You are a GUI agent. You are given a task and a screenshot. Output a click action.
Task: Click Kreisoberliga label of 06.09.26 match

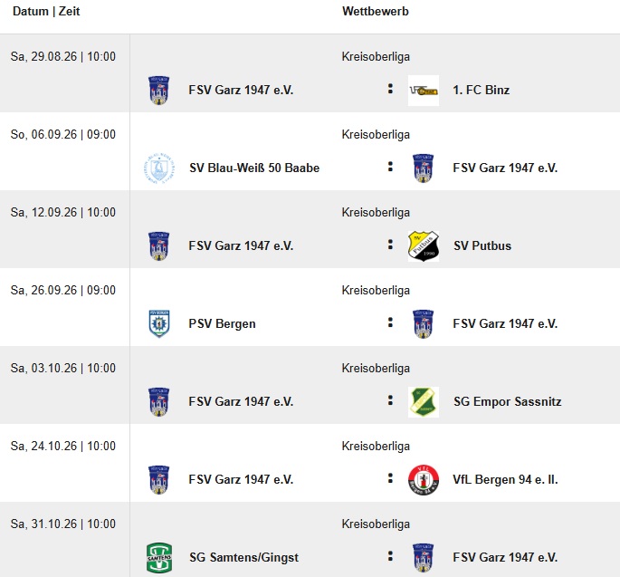376,135
